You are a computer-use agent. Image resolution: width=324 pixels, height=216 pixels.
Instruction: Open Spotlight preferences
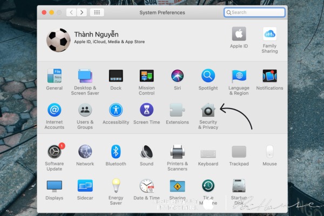point(208,76)
